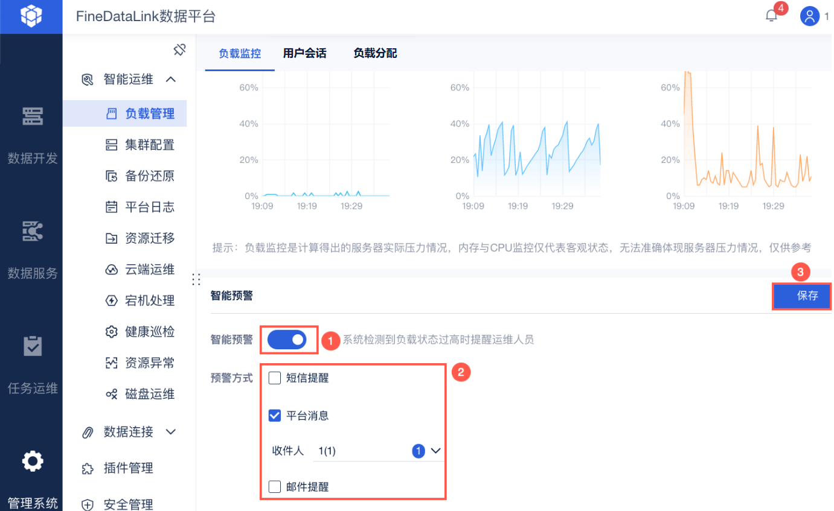Open 数据服务 module in left rail
The image size is (834, 511).
(31, 250)
